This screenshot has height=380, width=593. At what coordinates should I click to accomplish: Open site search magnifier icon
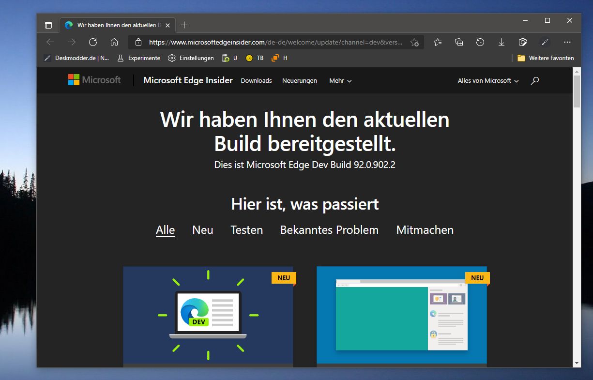point(534,81)
